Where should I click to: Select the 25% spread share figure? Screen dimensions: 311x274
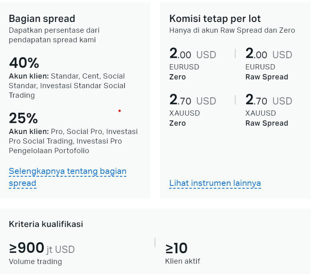(x=24, y=118)
